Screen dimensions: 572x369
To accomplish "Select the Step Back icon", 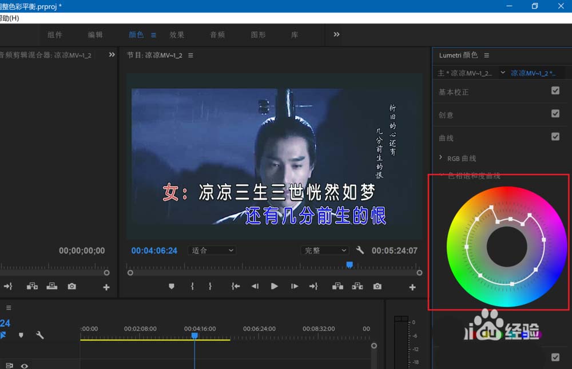I will point(255,286).
